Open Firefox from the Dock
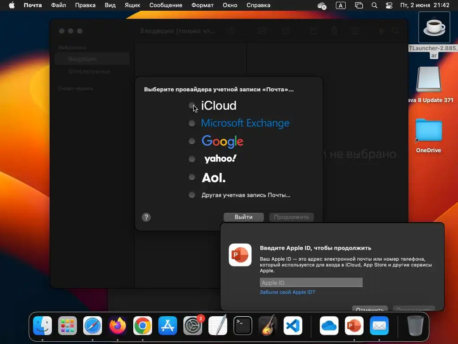This screenshot has height=344, width=458. pyautogui.click(x=118, y=326)
